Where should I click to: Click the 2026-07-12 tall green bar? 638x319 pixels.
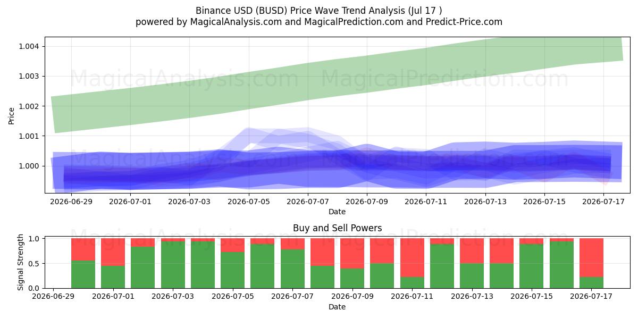tap(442, 266)
